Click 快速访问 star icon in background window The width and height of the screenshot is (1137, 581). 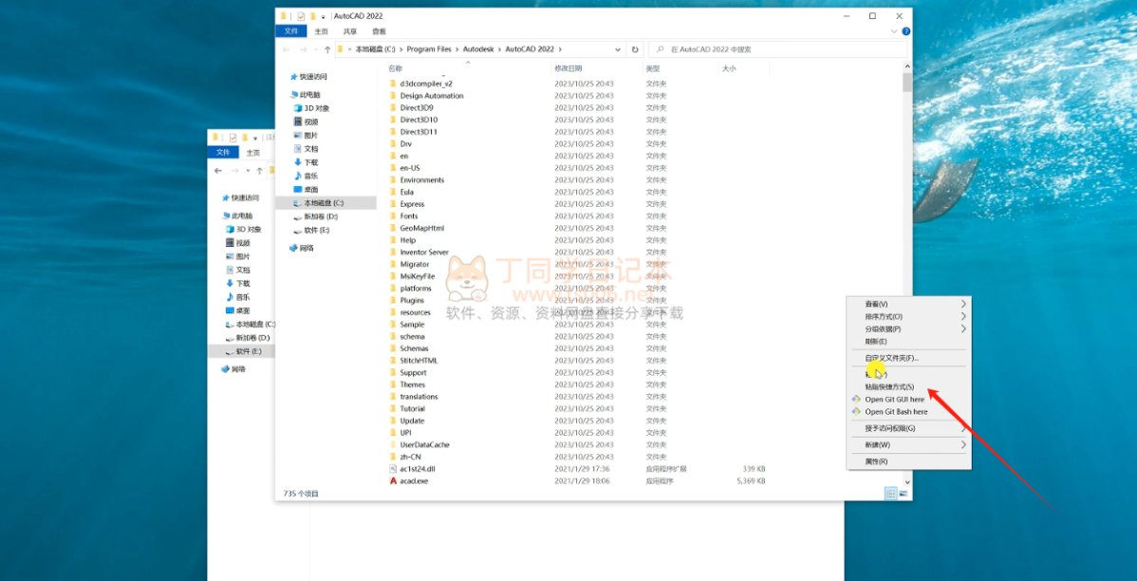[x=226, y=198]
